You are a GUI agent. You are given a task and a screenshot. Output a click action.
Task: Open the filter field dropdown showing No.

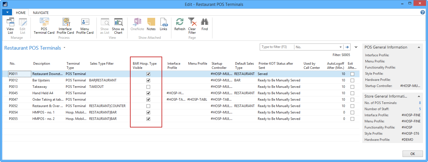click(x=340, y=47)
